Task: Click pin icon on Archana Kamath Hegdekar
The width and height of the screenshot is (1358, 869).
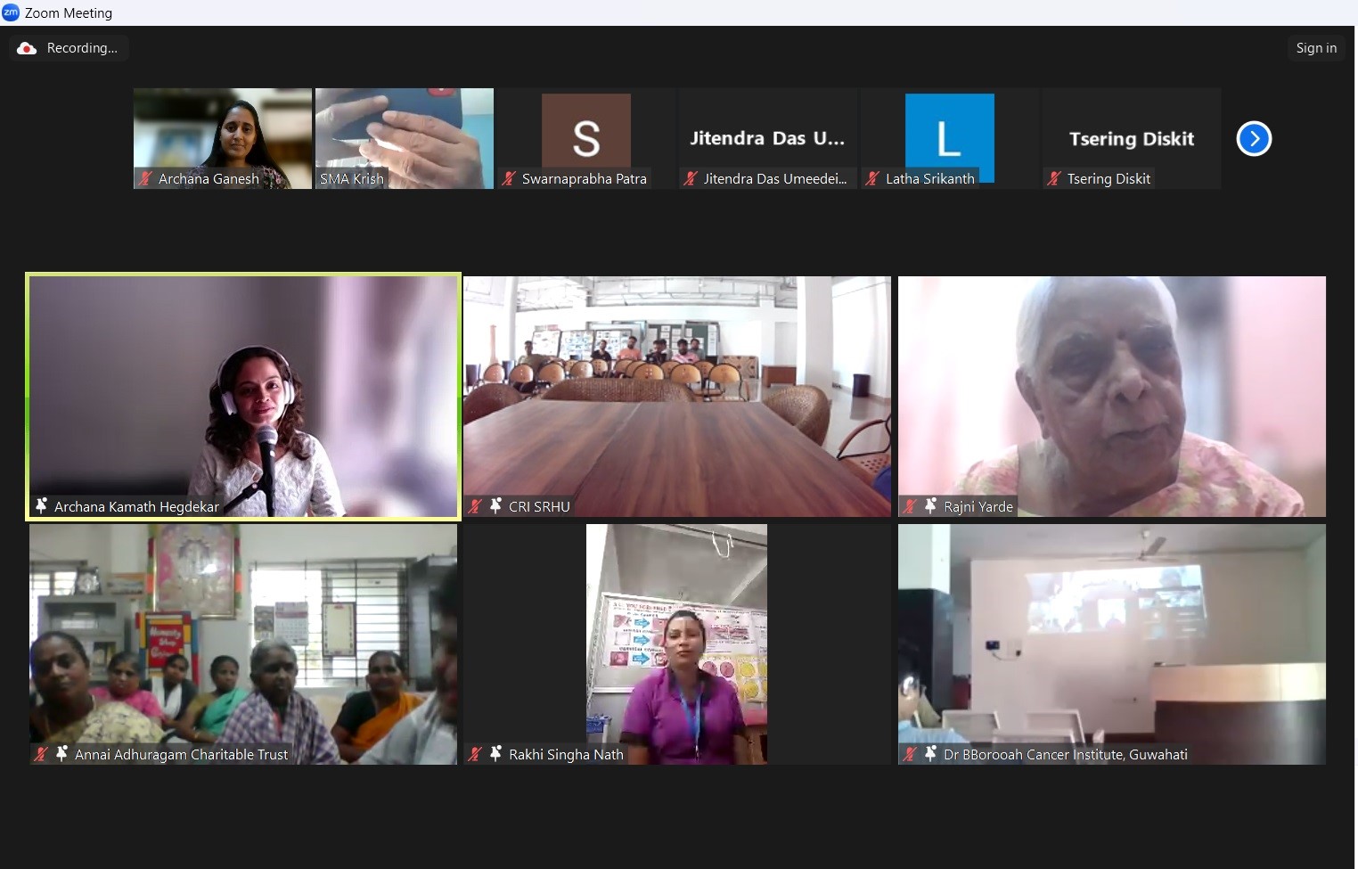Action: (x=41, y=505)
